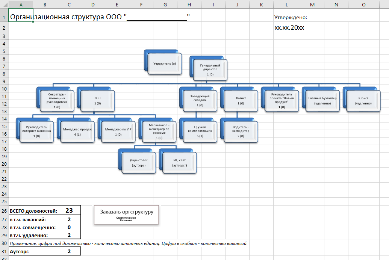Select column B header
This screenshot has width=389, height=260.
[x=45, y=5]
